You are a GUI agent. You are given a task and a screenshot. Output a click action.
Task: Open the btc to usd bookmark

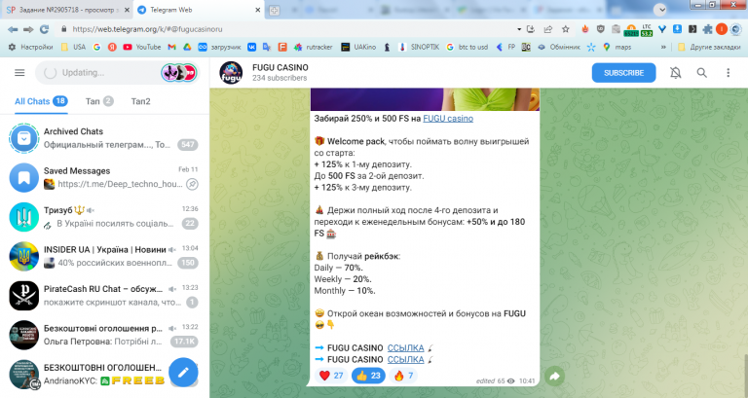467,47
